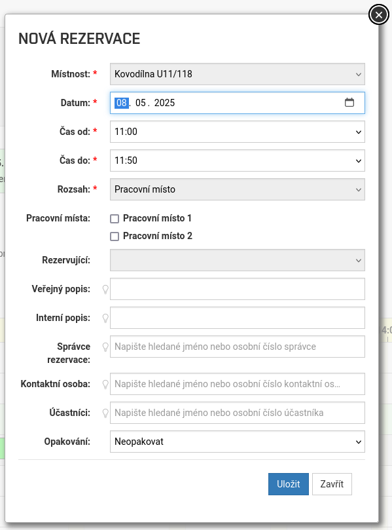
Task: Click the Zavřít button
Action: click(x=332, y=484)
